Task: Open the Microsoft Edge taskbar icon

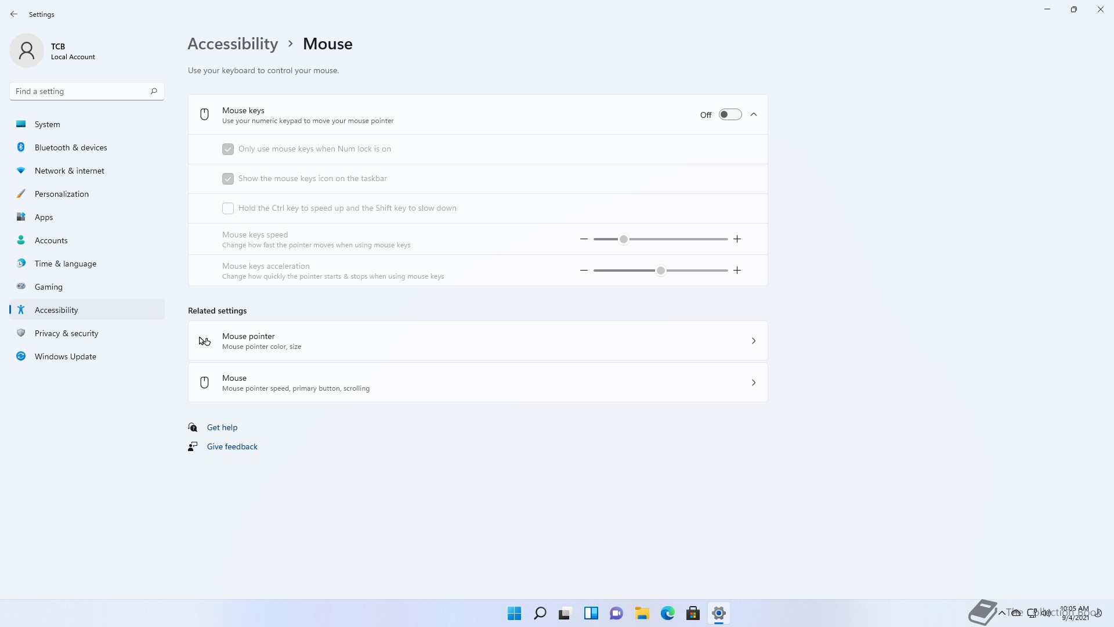Action: [x=667, y=613]
